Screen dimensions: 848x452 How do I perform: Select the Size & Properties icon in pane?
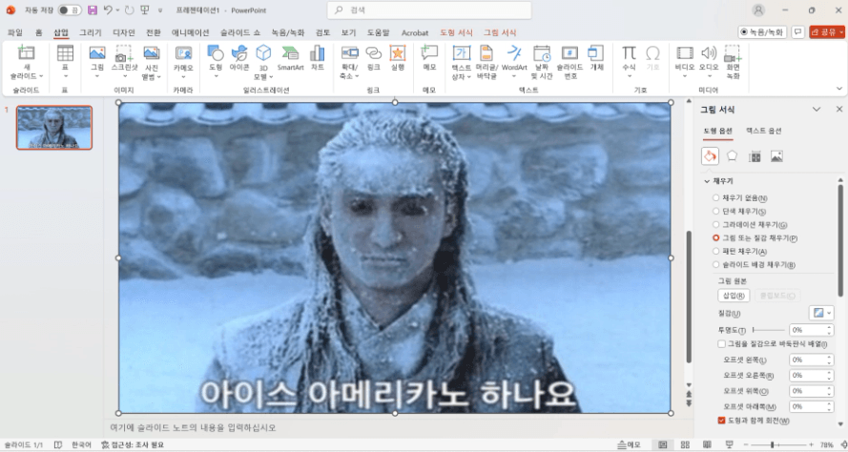click(x=755, y=156)
